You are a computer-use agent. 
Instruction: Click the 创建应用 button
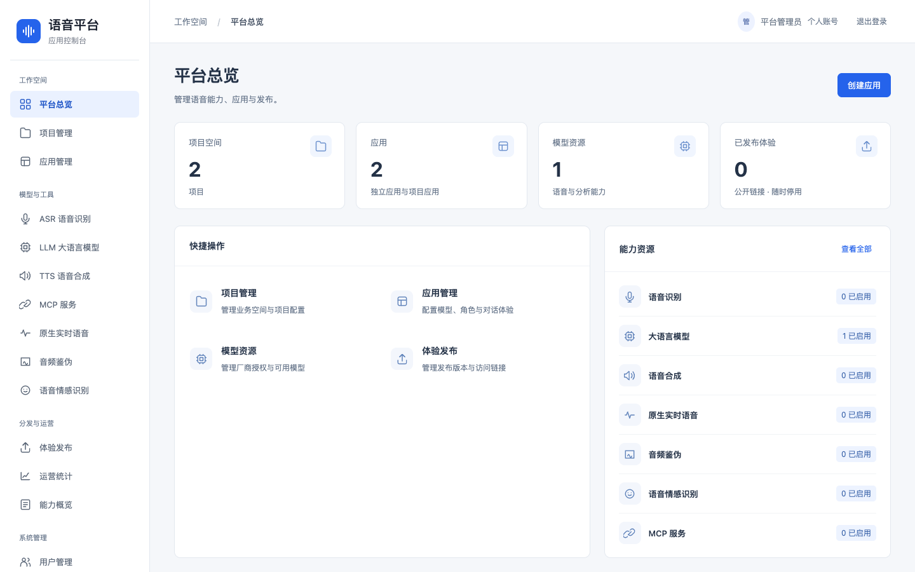864,85
